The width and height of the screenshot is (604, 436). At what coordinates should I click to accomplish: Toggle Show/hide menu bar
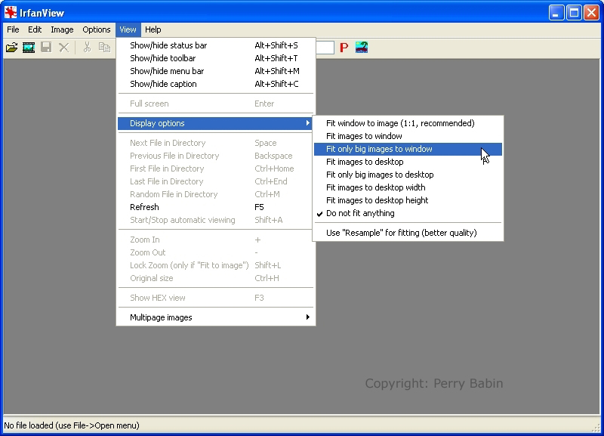click(216, 71)
